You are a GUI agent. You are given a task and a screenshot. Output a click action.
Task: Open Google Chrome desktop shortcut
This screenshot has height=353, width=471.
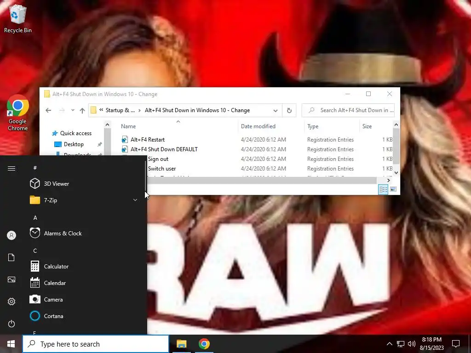click(18, 113)
